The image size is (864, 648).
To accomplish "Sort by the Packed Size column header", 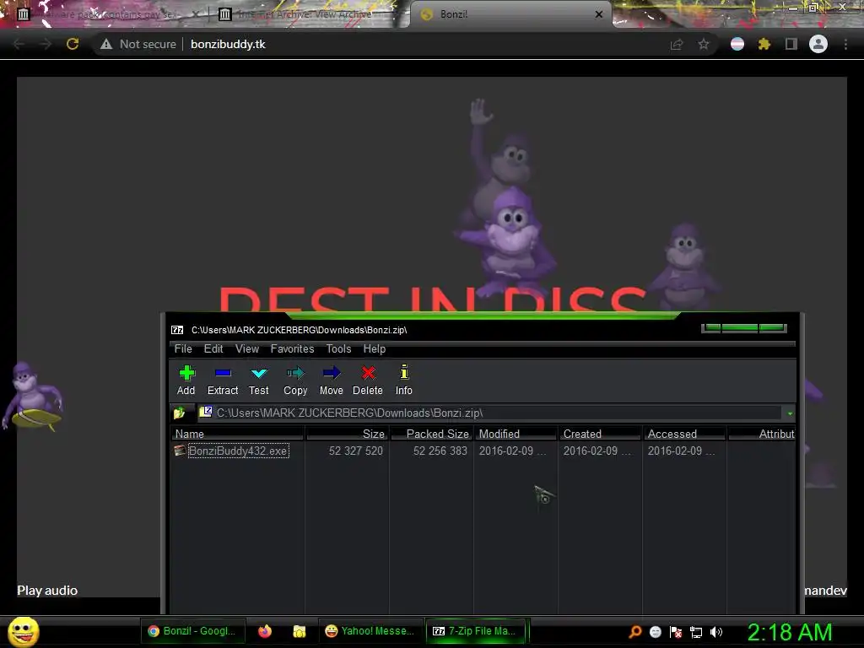I will (432, 434).
